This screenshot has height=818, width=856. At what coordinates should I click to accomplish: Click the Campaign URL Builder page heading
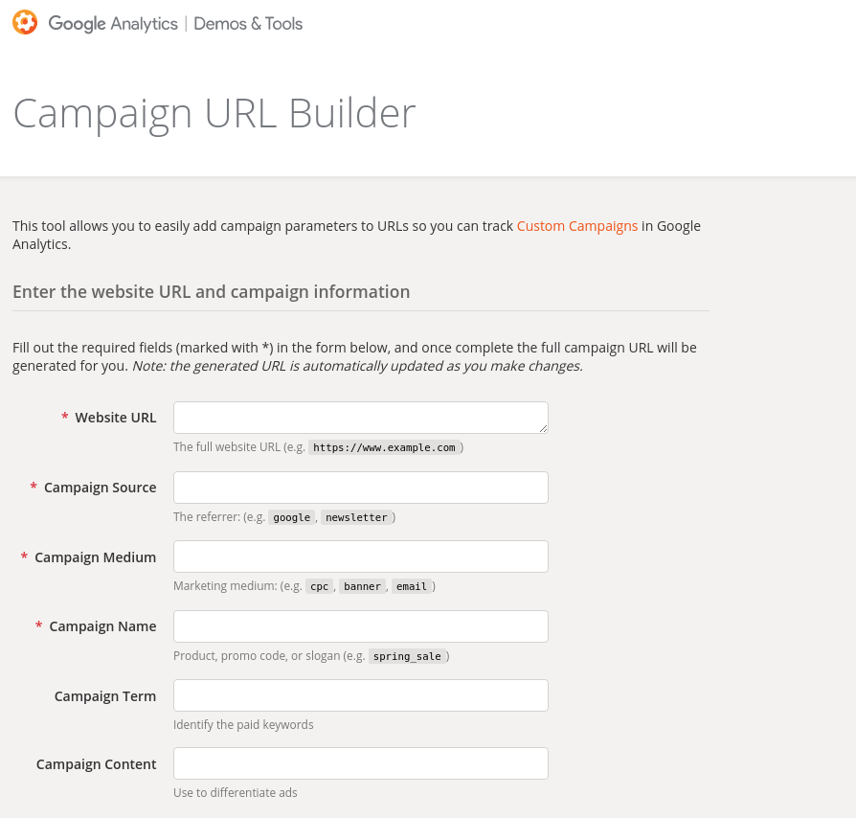pyautogui.click(x=214, y=113)
